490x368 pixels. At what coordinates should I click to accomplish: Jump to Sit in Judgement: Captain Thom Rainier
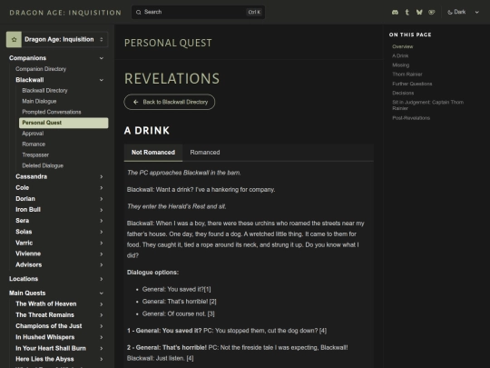[x=427, y=105]
